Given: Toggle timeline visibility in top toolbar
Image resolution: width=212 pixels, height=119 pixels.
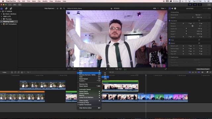Looking at the screenshot, I should (195, 5).
